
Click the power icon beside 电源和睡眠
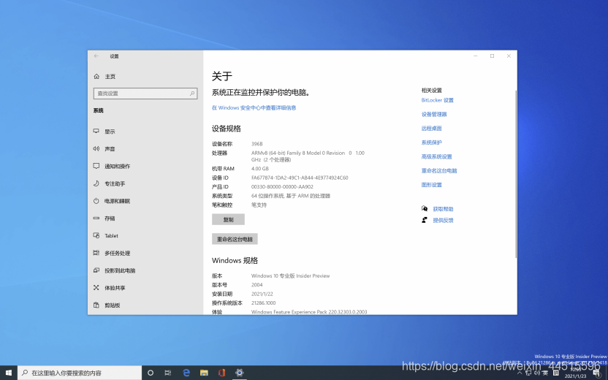point(96,201)
